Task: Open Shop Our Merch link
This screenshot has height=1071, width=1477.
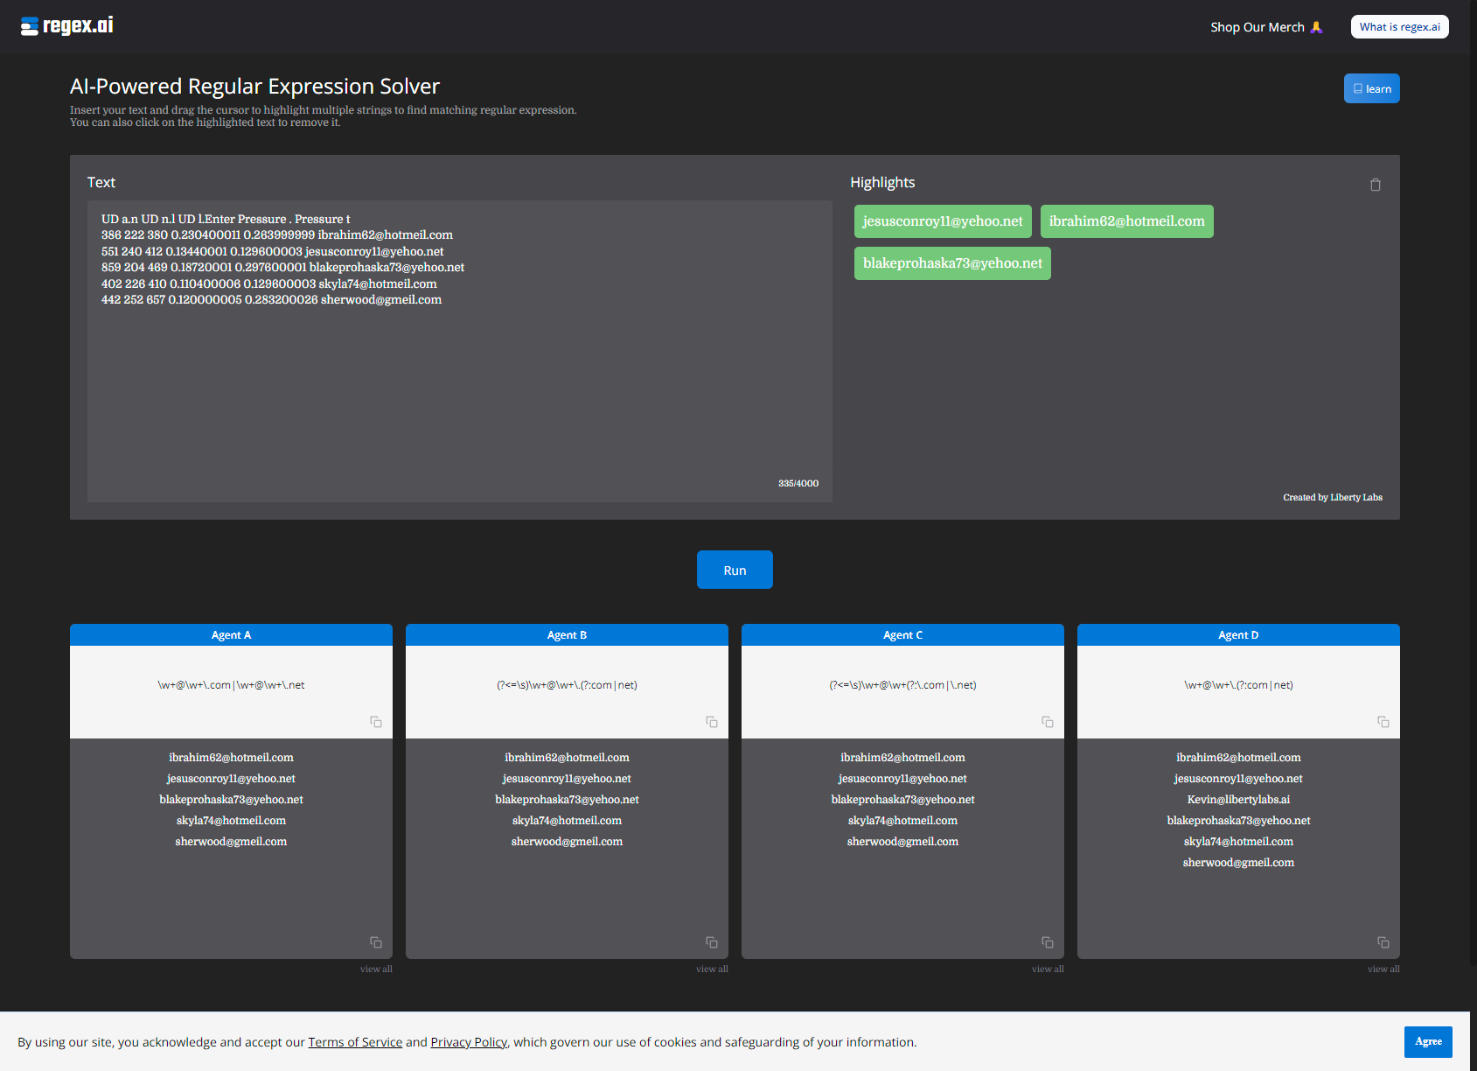Action: tap(1266, 27)
